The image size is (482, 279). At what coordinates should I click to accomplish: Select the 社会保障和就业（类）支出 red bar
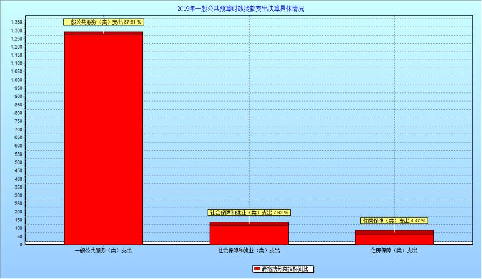[x=249, y=235]
